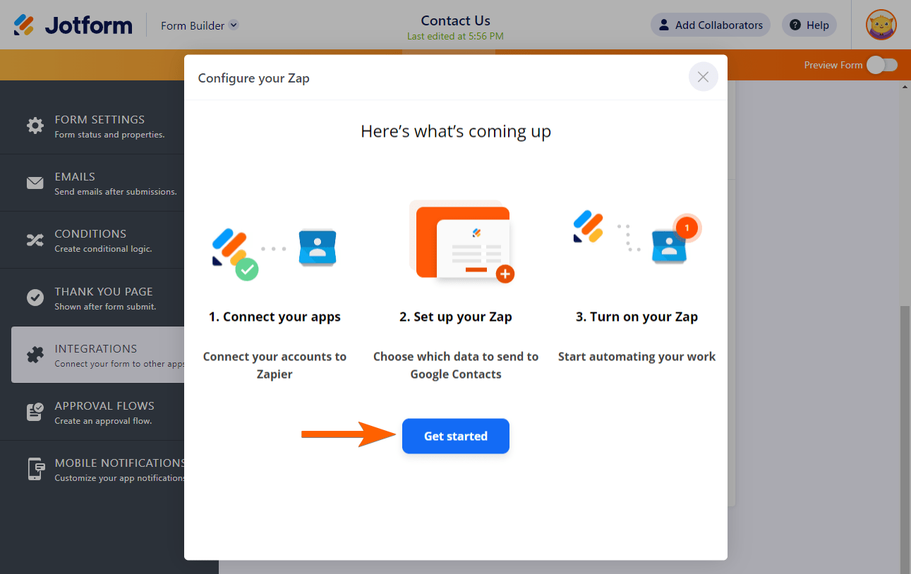The height and width of the screenshot is (574, 911).
Task: Click the Thank You Page checkmark icon
Action: click(35, 298)
